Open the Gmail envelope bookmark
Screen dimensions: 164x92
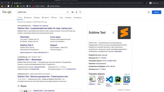coord(2,6)
